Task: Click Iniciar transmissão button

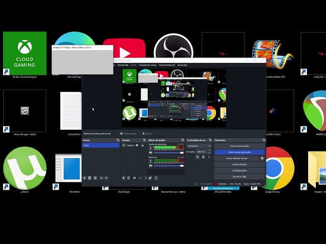Action: coord(239,146)
